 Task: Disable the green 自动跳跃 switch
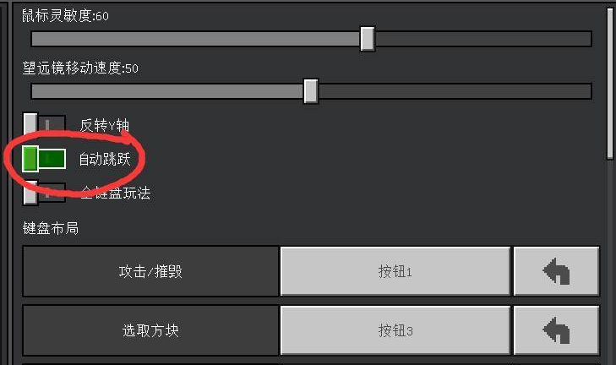pyautogui.click(x=44, y=159)
